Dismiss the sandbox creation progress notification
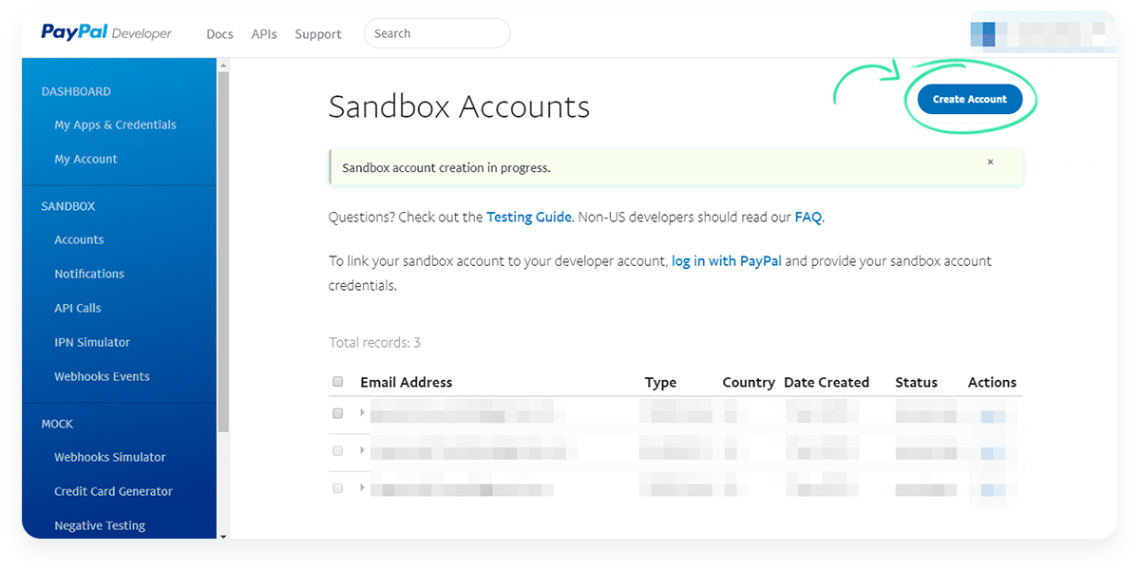 click(990, 162)
